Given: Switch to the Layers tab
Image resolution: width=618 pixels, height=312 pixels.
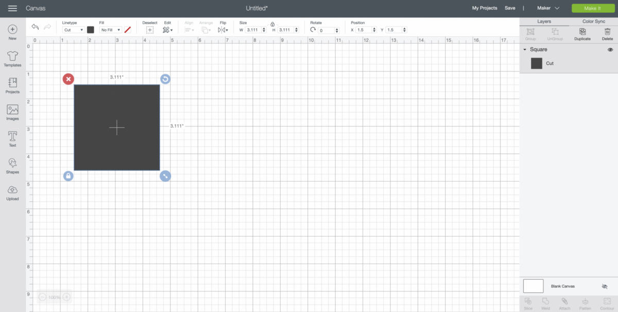Looking at the screenshot, I should 544,22.
